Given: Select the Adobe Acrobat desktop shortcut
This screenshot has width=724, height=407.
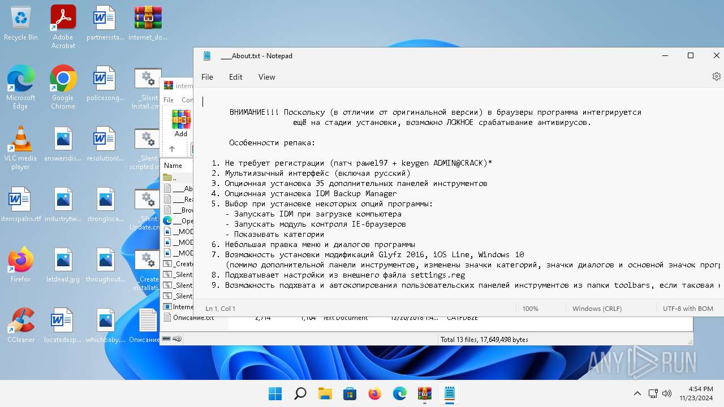Looking at the screenshot, I should (x=63, y=27).
